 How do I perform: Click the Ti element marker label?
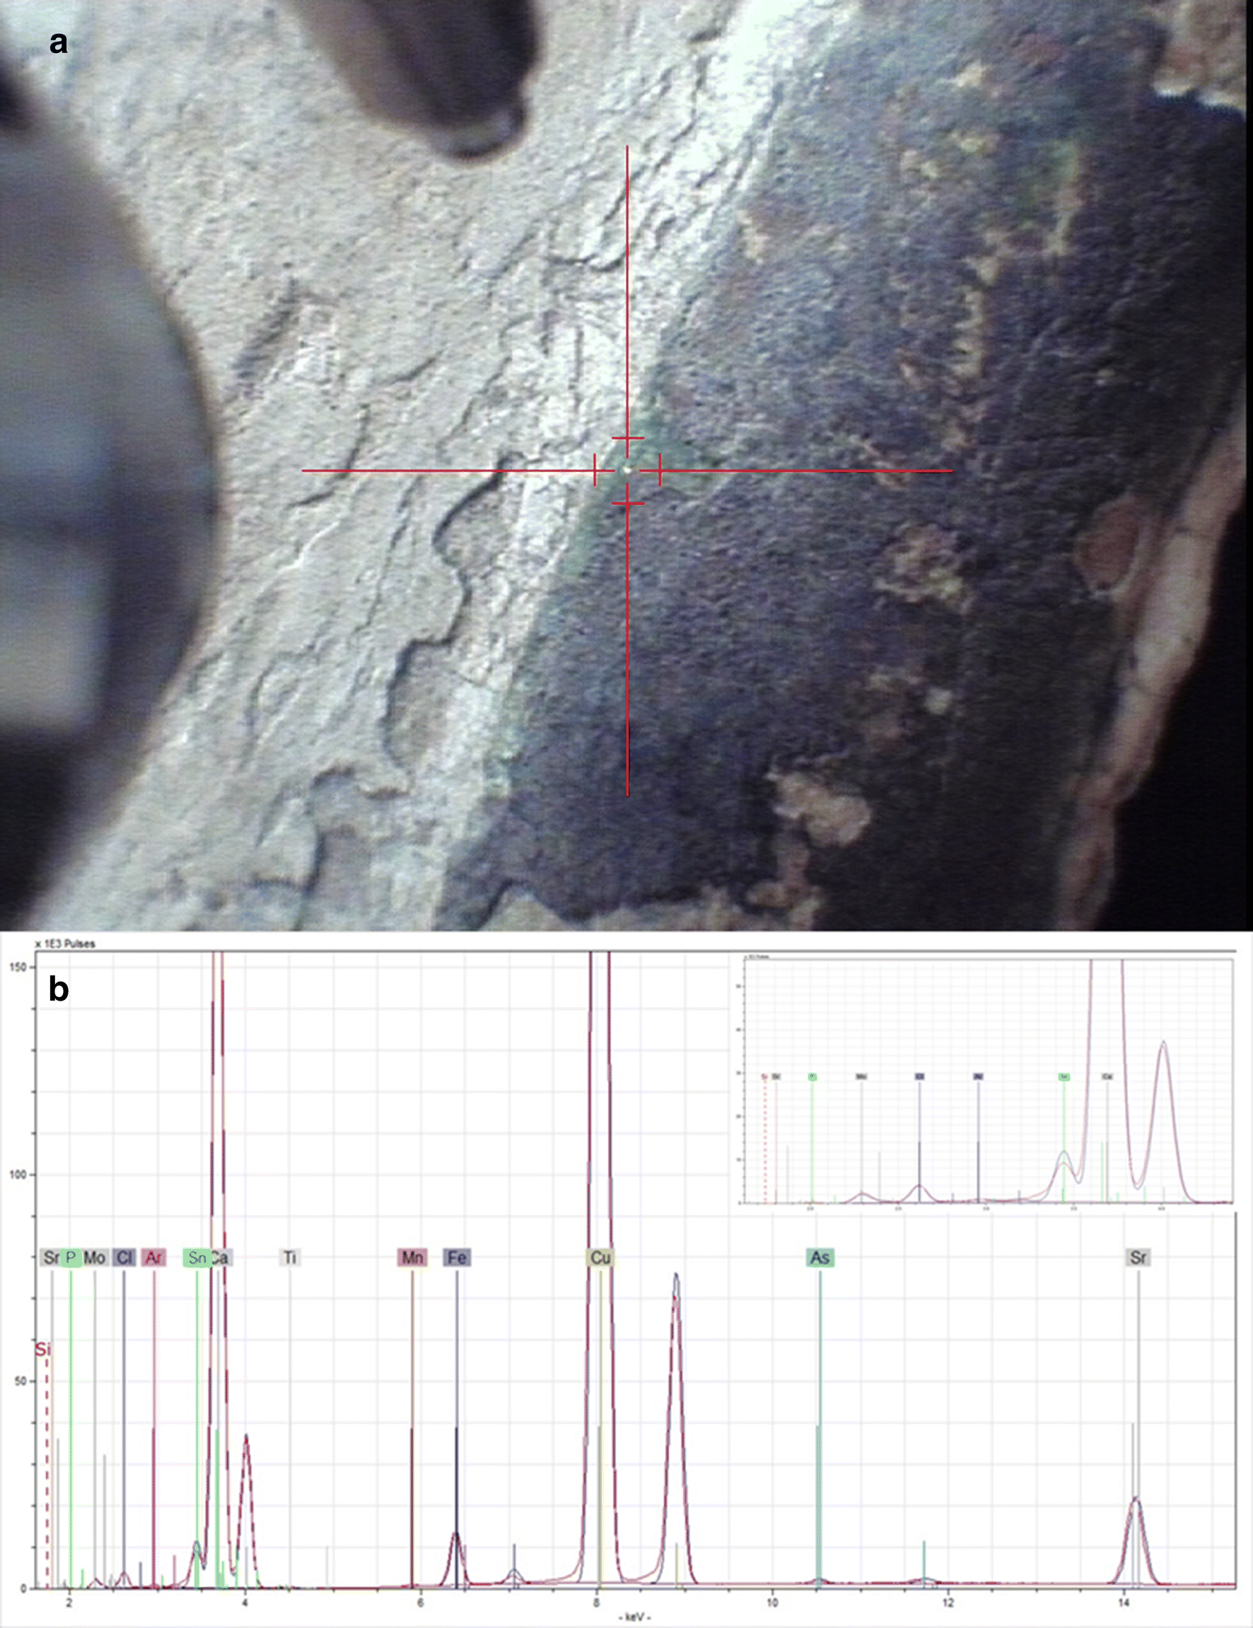[290, 1258]
